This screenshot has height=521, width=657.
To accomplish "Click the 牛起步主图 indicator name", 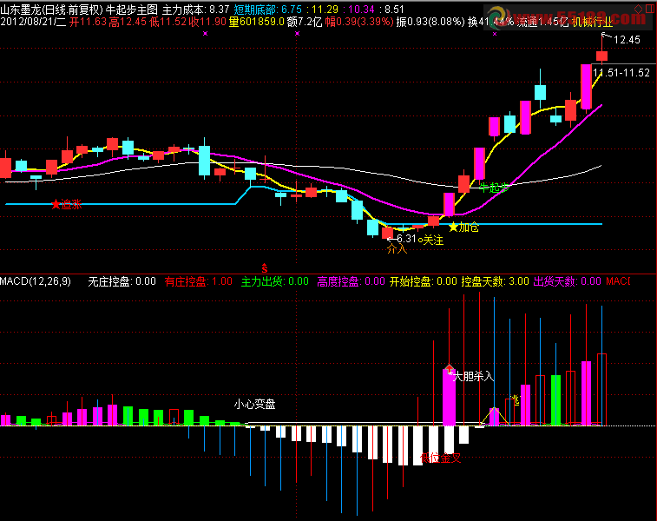I will point(132,10).
